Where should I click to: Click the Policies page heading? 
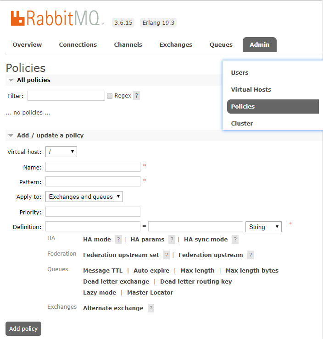click(26, 68)
